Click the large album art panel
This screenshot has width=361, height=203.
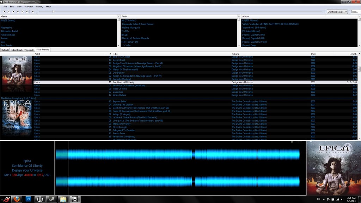pyautogui.click(x=334, y=168)
